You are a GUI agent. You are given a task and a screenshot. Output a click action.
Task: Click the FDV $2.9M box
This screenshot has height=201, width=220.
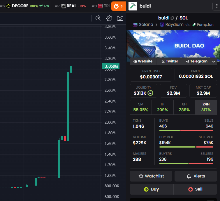(x=173, y=91)
